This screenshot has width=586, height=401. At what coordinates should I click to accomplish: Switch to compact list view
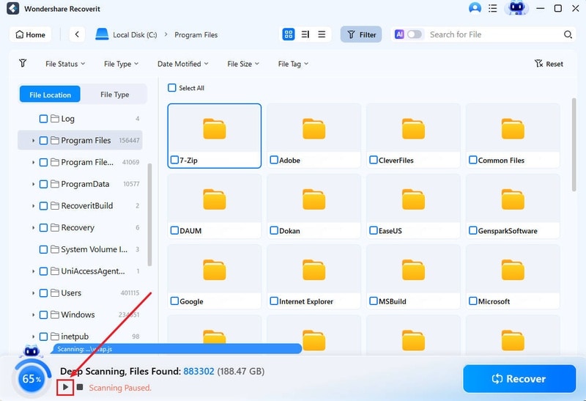click(x=322, y=34)
